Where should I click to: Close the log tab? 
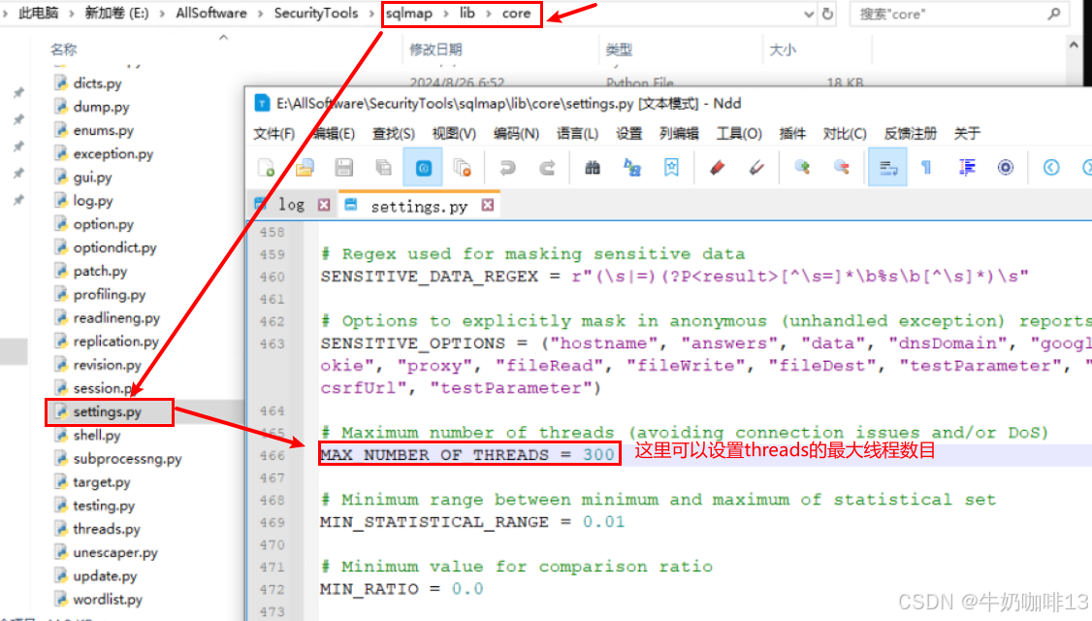point(324,205)
